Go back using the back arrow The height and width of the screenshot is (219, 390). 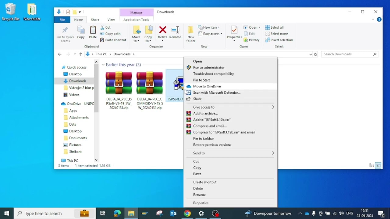tap(60, 54)
